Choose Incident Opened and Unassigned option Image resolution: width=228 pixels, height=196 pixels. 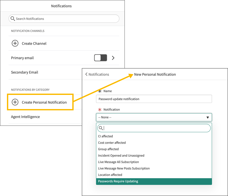click(x=121, y=155)
